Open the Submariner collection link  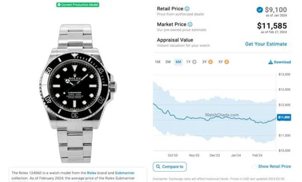click(x=125, y=173)
